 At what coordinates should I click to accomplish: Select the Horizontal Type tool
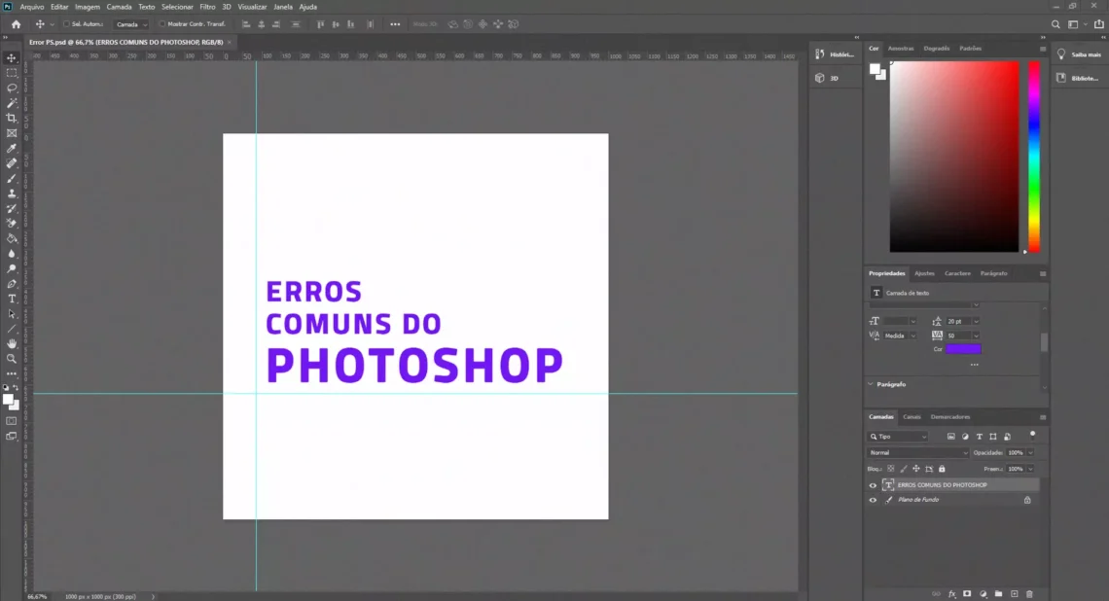coord(12,299)
